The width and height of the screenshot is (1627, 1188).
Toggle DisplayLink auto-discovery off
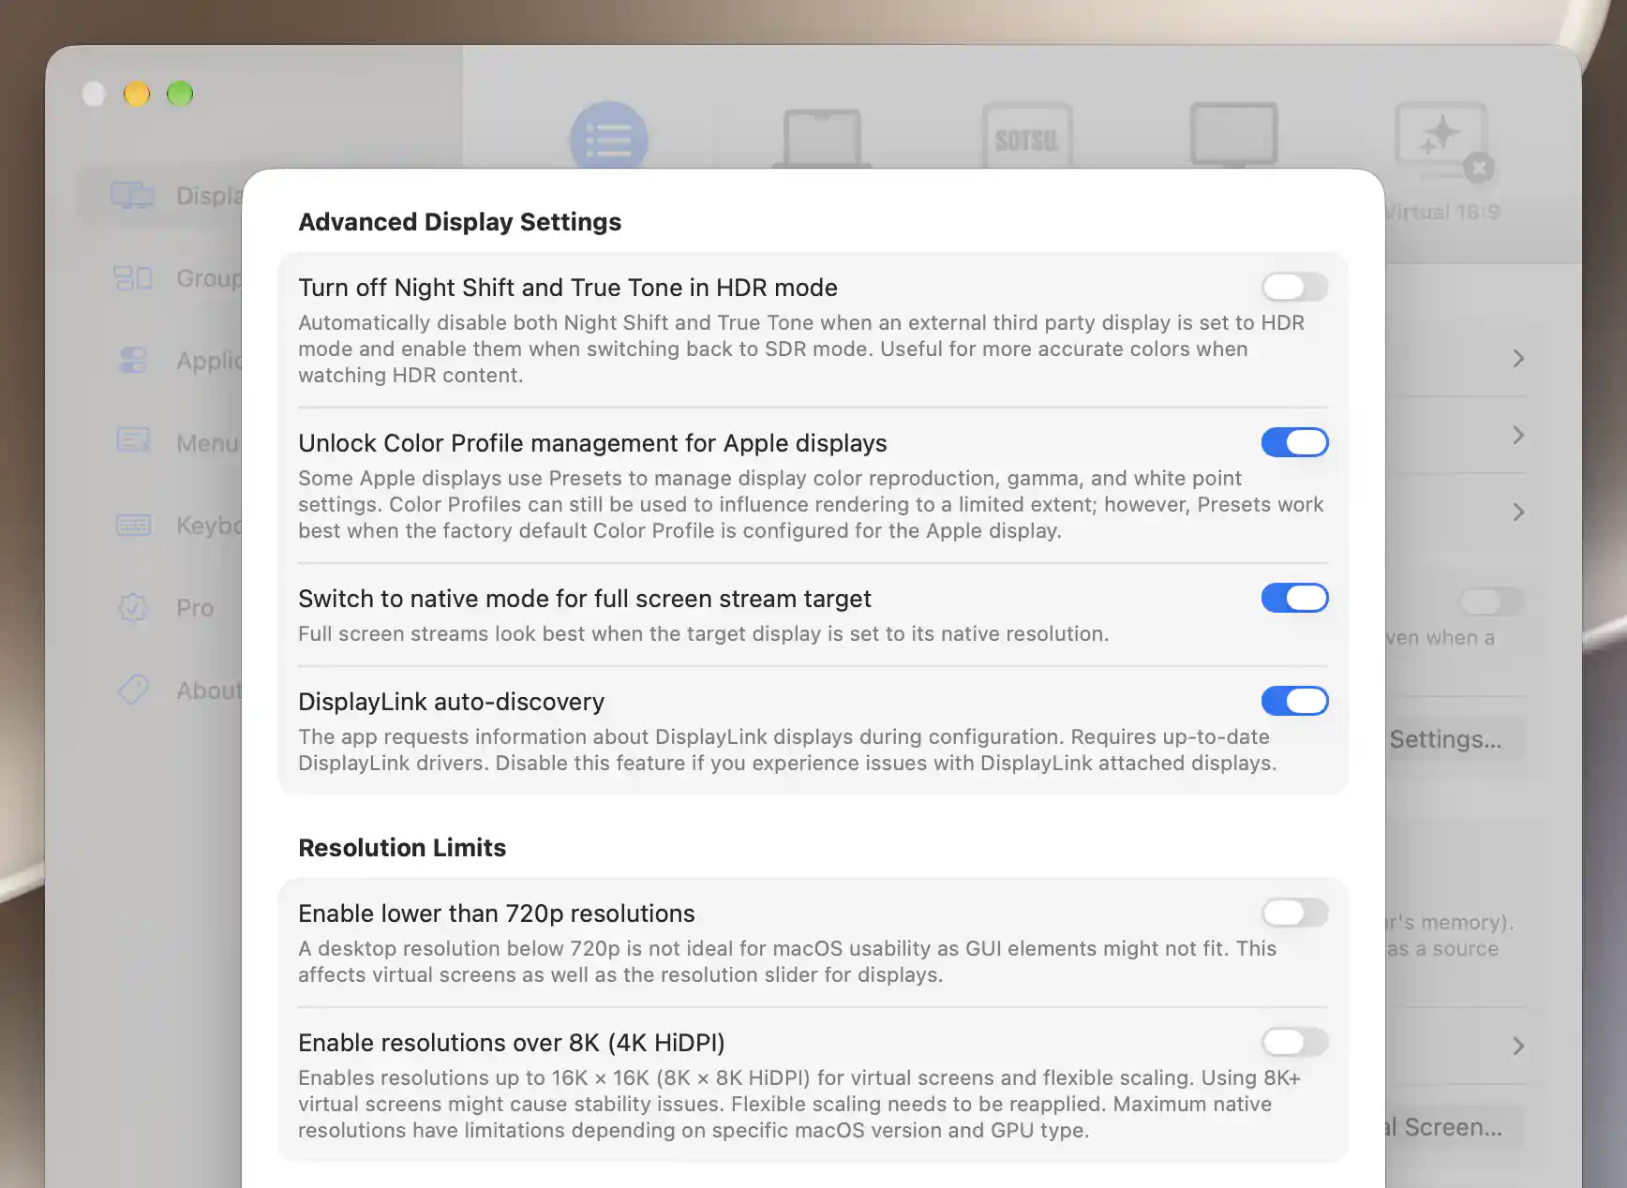1294,701
